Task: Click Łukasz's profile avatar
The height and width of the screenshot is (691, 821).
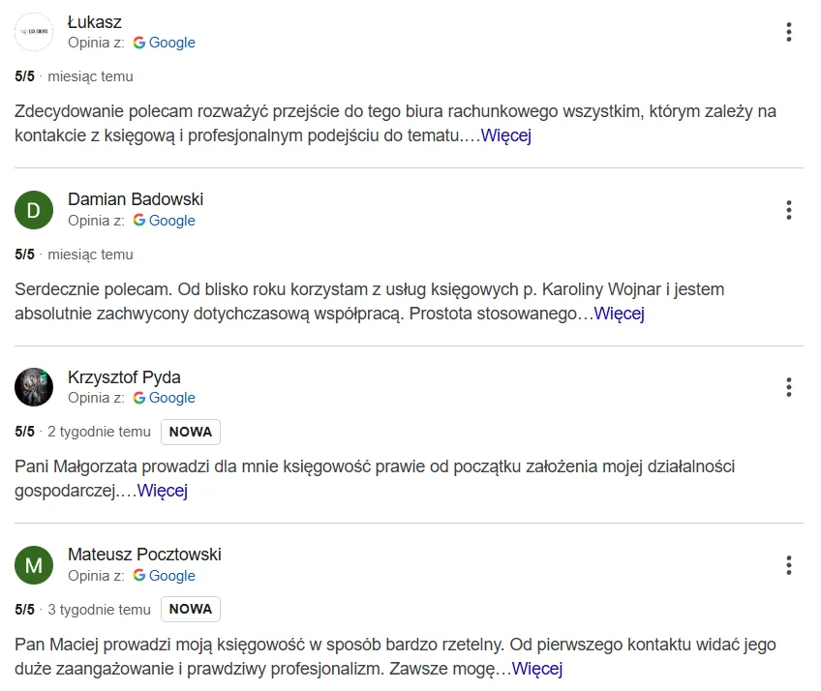Action: 34,32
